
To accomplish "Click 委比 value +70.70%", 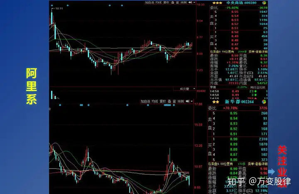I will (x=230, y=108).
